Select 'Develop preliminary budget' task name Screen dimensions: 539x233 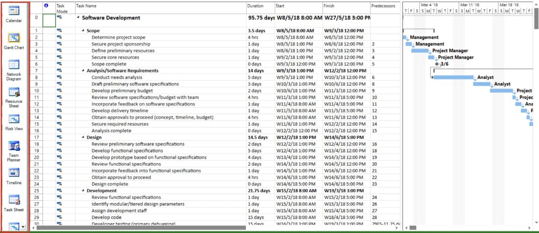pos(122,91)
